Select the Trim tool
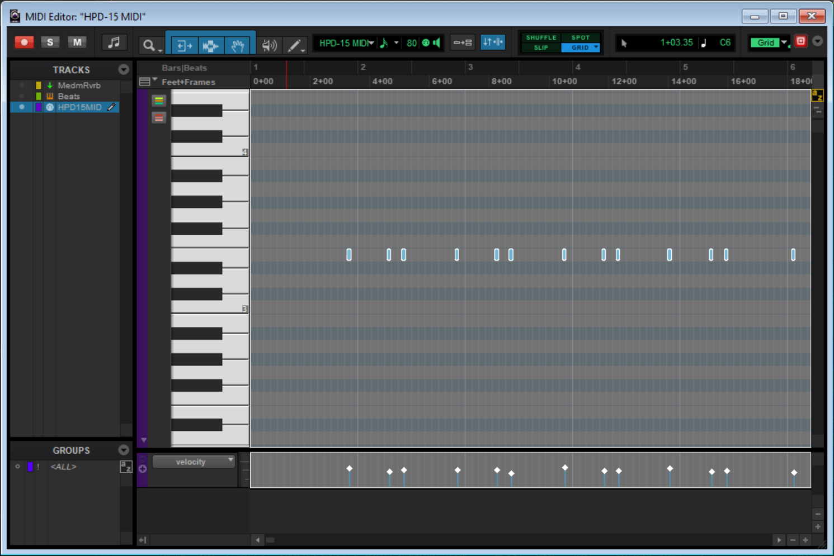Screen dimensions: 834x556 click(183, 45)
